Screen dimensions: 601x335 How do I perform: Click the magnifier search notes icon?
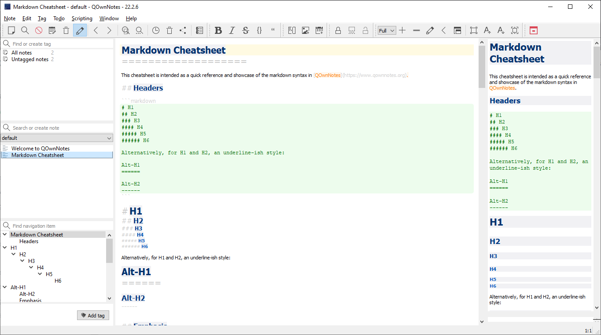click(x=25, y=30)
